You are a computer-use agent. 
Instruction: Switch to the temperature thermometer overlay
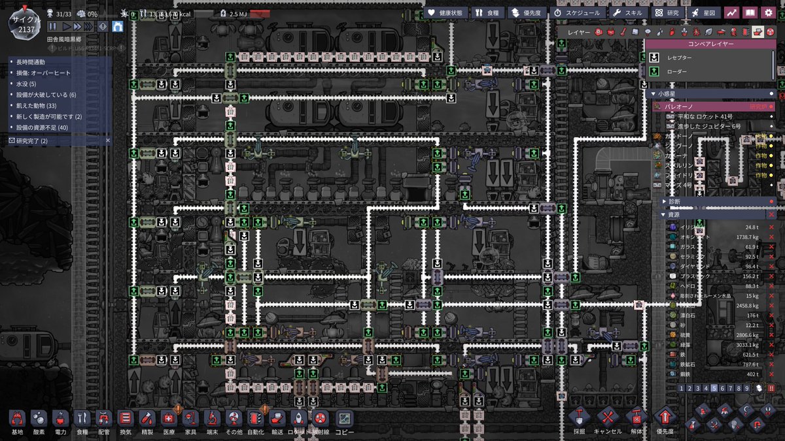pos(623,32)
